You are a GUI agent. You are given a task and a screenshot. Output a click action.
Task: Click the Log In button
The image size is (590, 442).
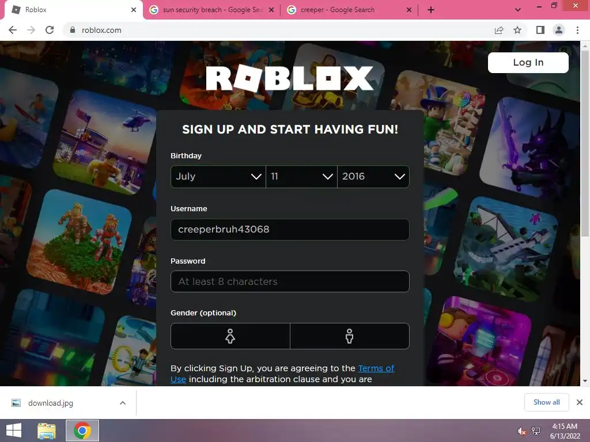(x=528, y=62)
